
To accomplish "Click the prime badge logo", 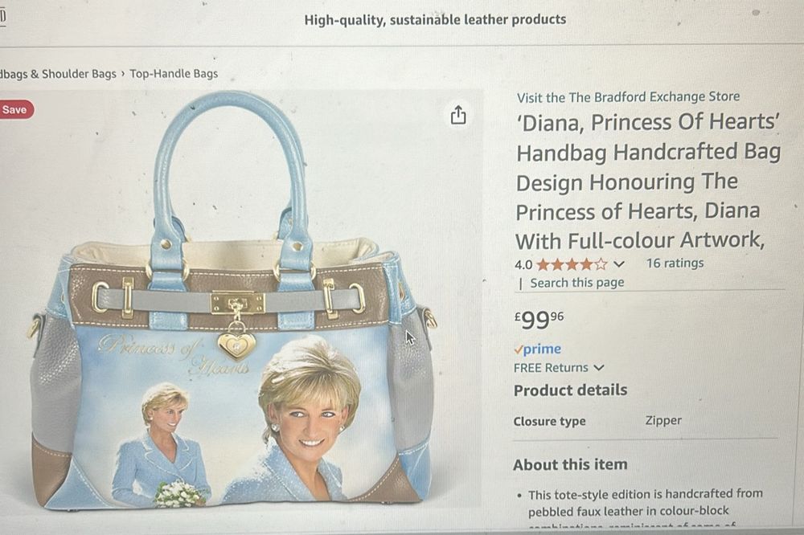I will [x=537, y=349].
